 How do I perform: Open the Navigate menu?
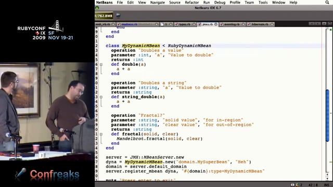[157, 3]
